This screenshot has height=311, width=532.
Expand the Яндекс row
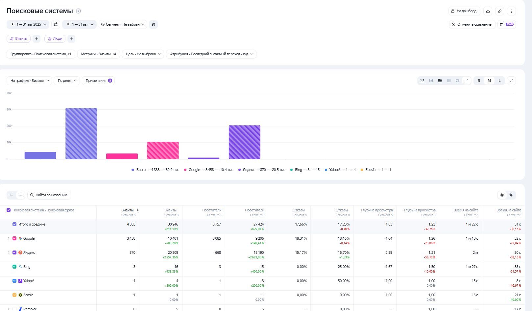point(9,252)
